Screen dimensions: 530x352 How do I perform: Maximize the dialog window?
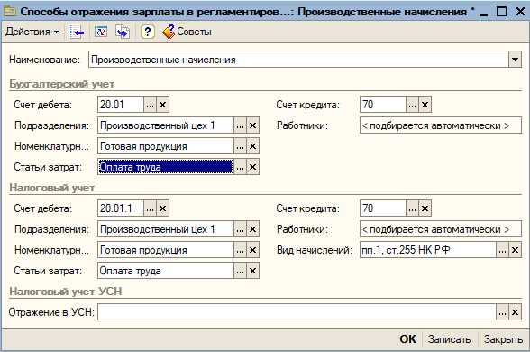point(501,12)
